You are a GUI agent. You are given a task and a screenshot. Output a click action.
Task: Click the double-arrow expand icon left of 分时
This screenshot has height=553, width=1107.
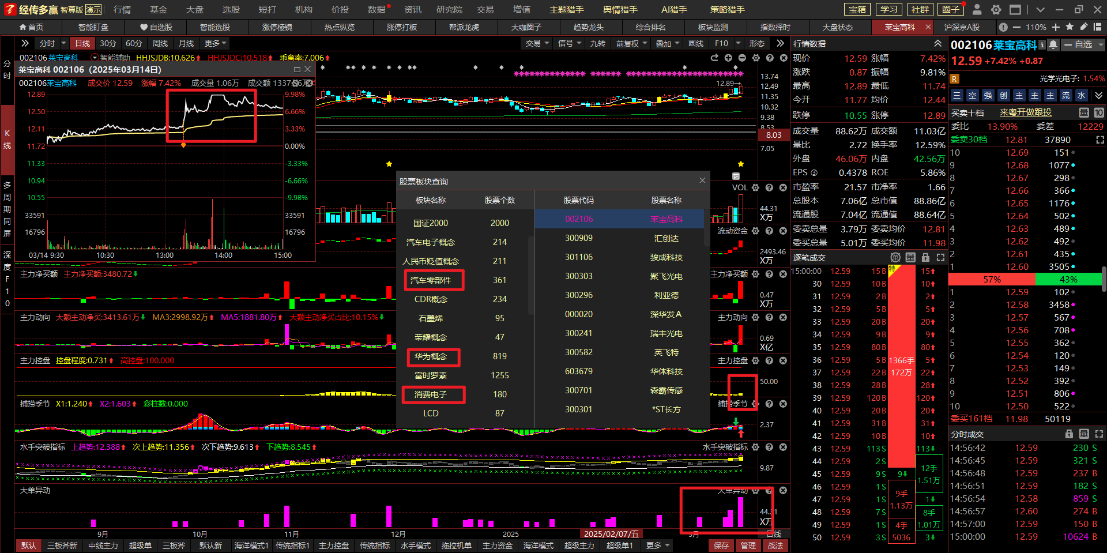(x=25, y=43)
